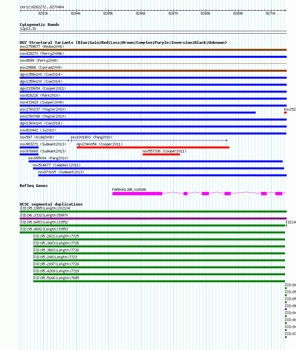Click the FAM90A1|NM_018088 gene label
The width and height of the screenshot is (296, 350).
pos(129,190)
